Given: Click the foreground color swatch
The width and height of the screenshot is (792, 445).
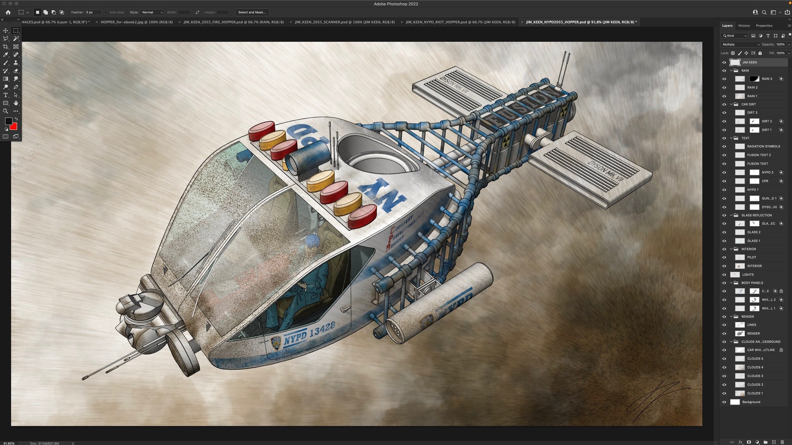Looking at the screenshot, I should [x=8, y=121].
